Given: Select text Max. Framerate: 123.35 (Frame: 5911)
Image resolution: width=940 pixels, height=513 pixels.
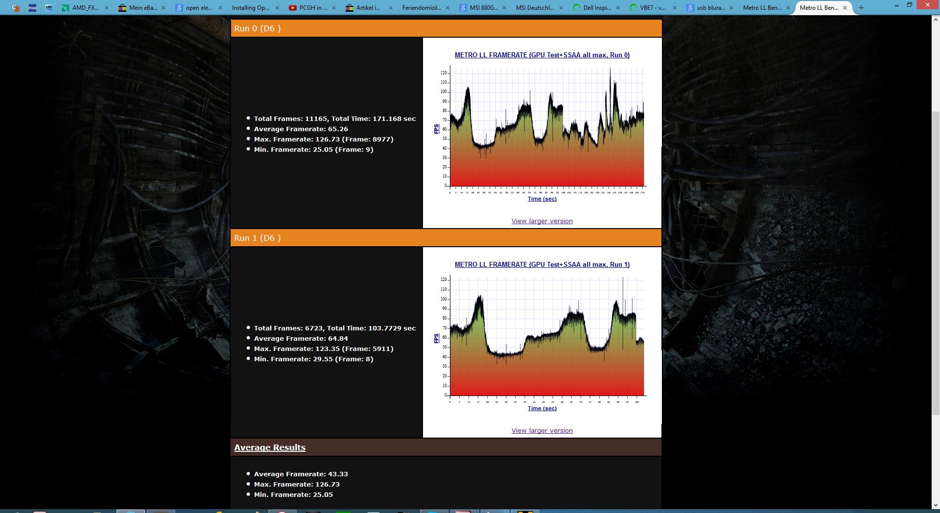Looking at the screenshot, I should (324, 349).
